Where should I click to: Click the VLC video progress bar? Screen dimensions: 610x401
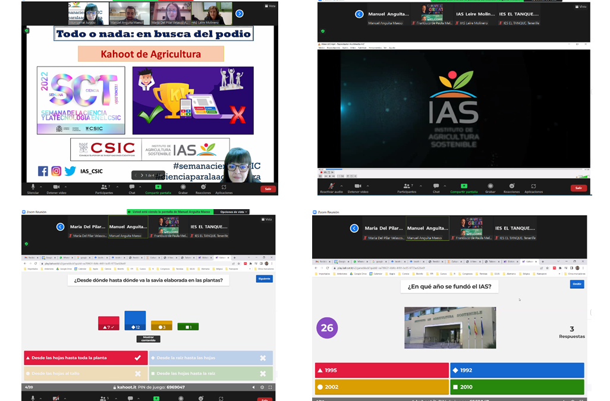(x=454, y=169)
